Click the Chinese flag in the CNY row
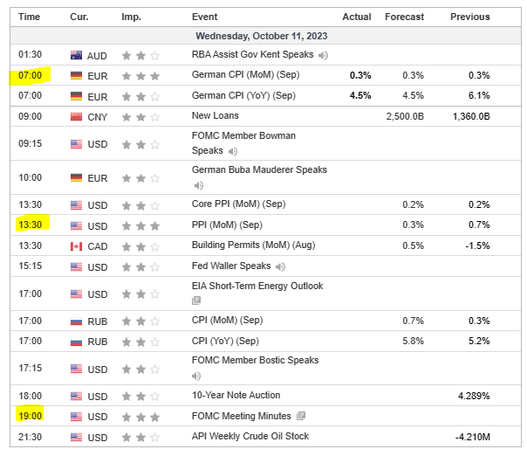527x456 pixels. point(76,115)
